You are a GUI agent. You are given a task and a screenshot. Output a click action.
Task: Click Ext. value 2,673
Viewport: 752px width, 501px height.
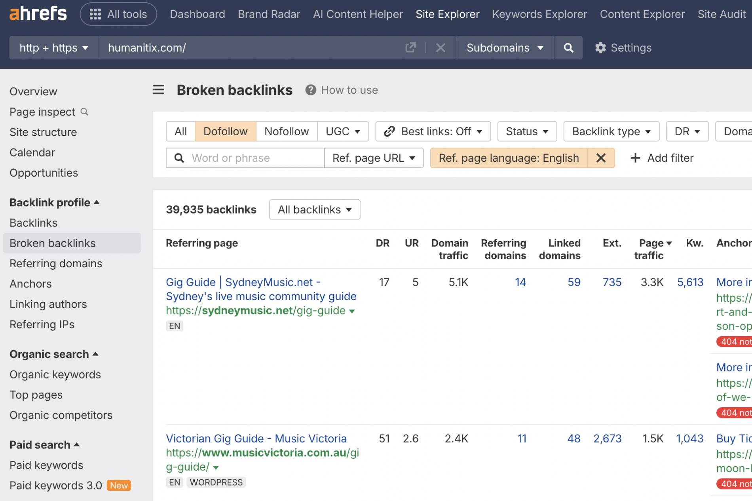click(x=607, y=438)
